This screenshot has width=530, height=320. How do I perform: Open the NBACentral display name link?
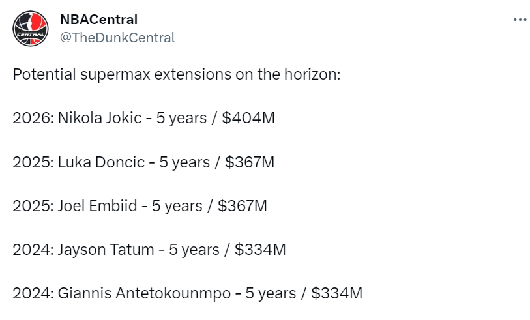[98, 20]
